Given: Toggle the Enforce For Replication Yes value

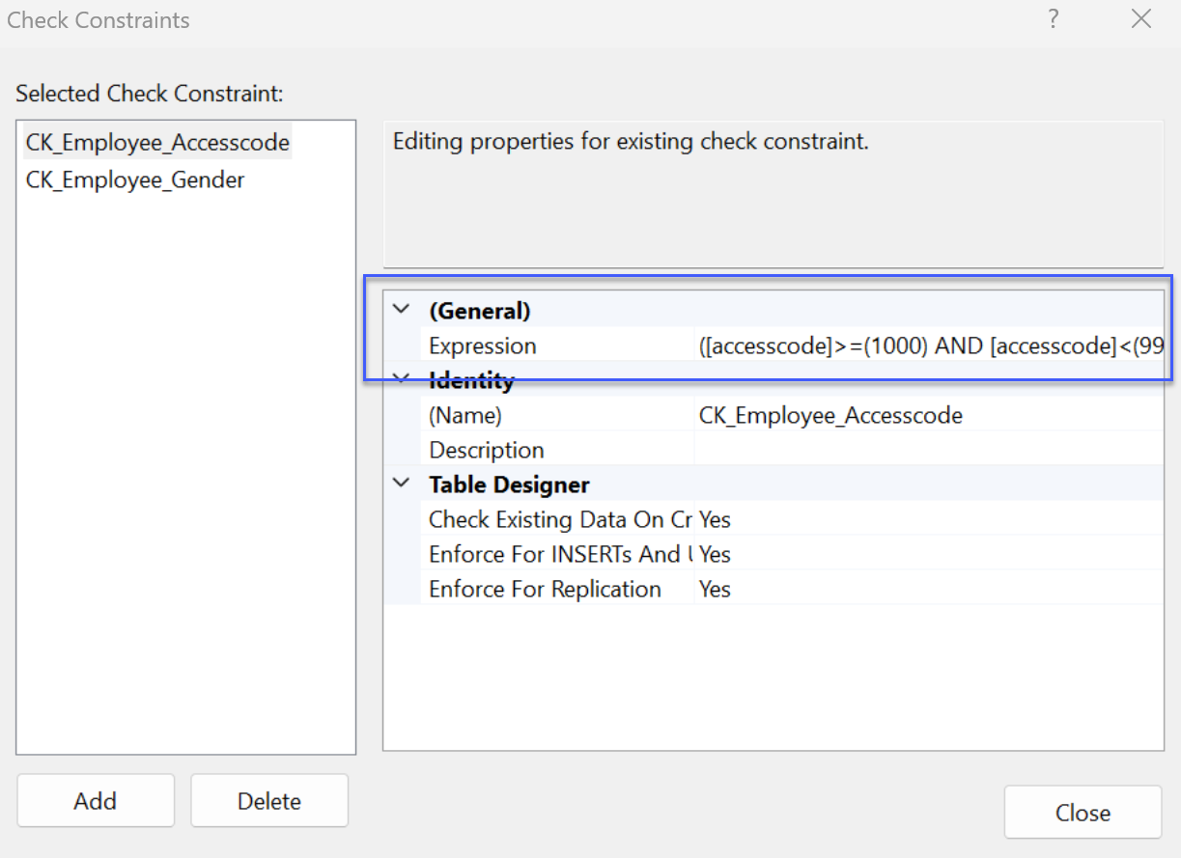Looking at the screenshot, I should point(716,589).
